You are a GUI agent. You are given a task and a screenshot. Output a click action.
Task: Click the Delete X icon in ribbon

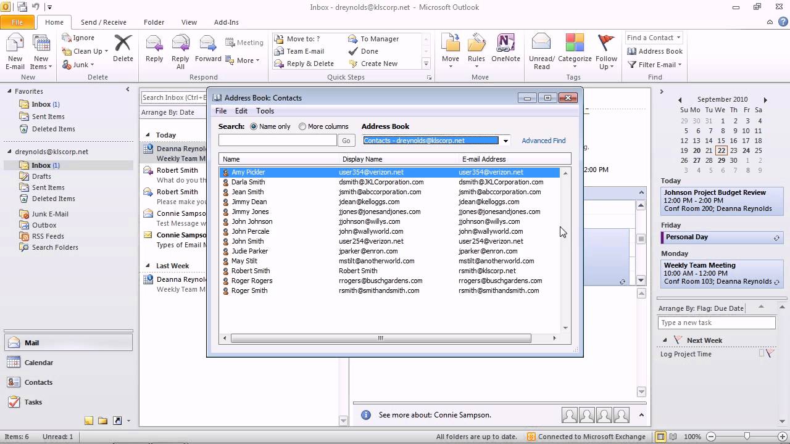(123, 43)
